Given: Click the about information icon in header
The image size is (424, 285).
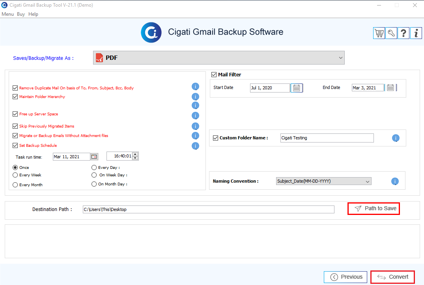Looking at the screenshot, I should [416, 33].
